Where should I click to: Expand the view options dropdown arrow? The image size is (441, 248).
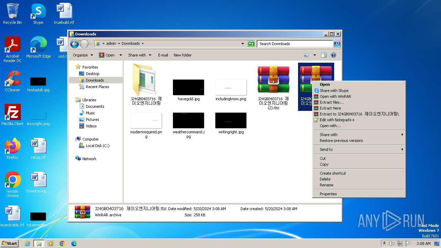315,55
